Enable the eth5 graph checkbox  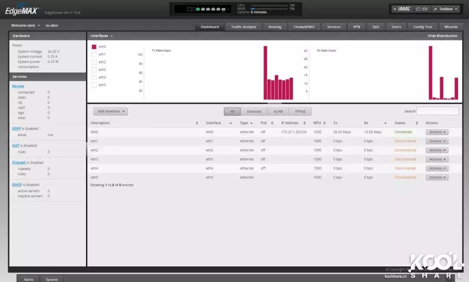(94, 85)
